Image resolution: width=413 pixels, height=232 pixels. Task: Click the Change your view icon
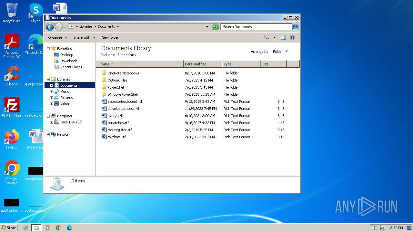point(267,37)
